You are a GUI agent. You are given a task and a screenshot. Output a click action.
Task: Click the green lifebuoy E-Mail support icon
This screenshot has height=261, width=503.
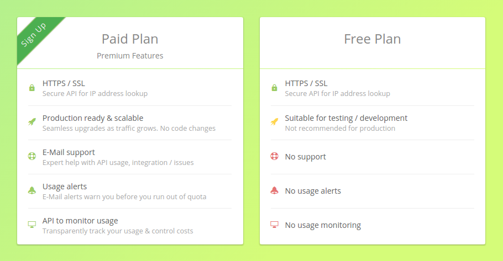(x=32, y=156)
